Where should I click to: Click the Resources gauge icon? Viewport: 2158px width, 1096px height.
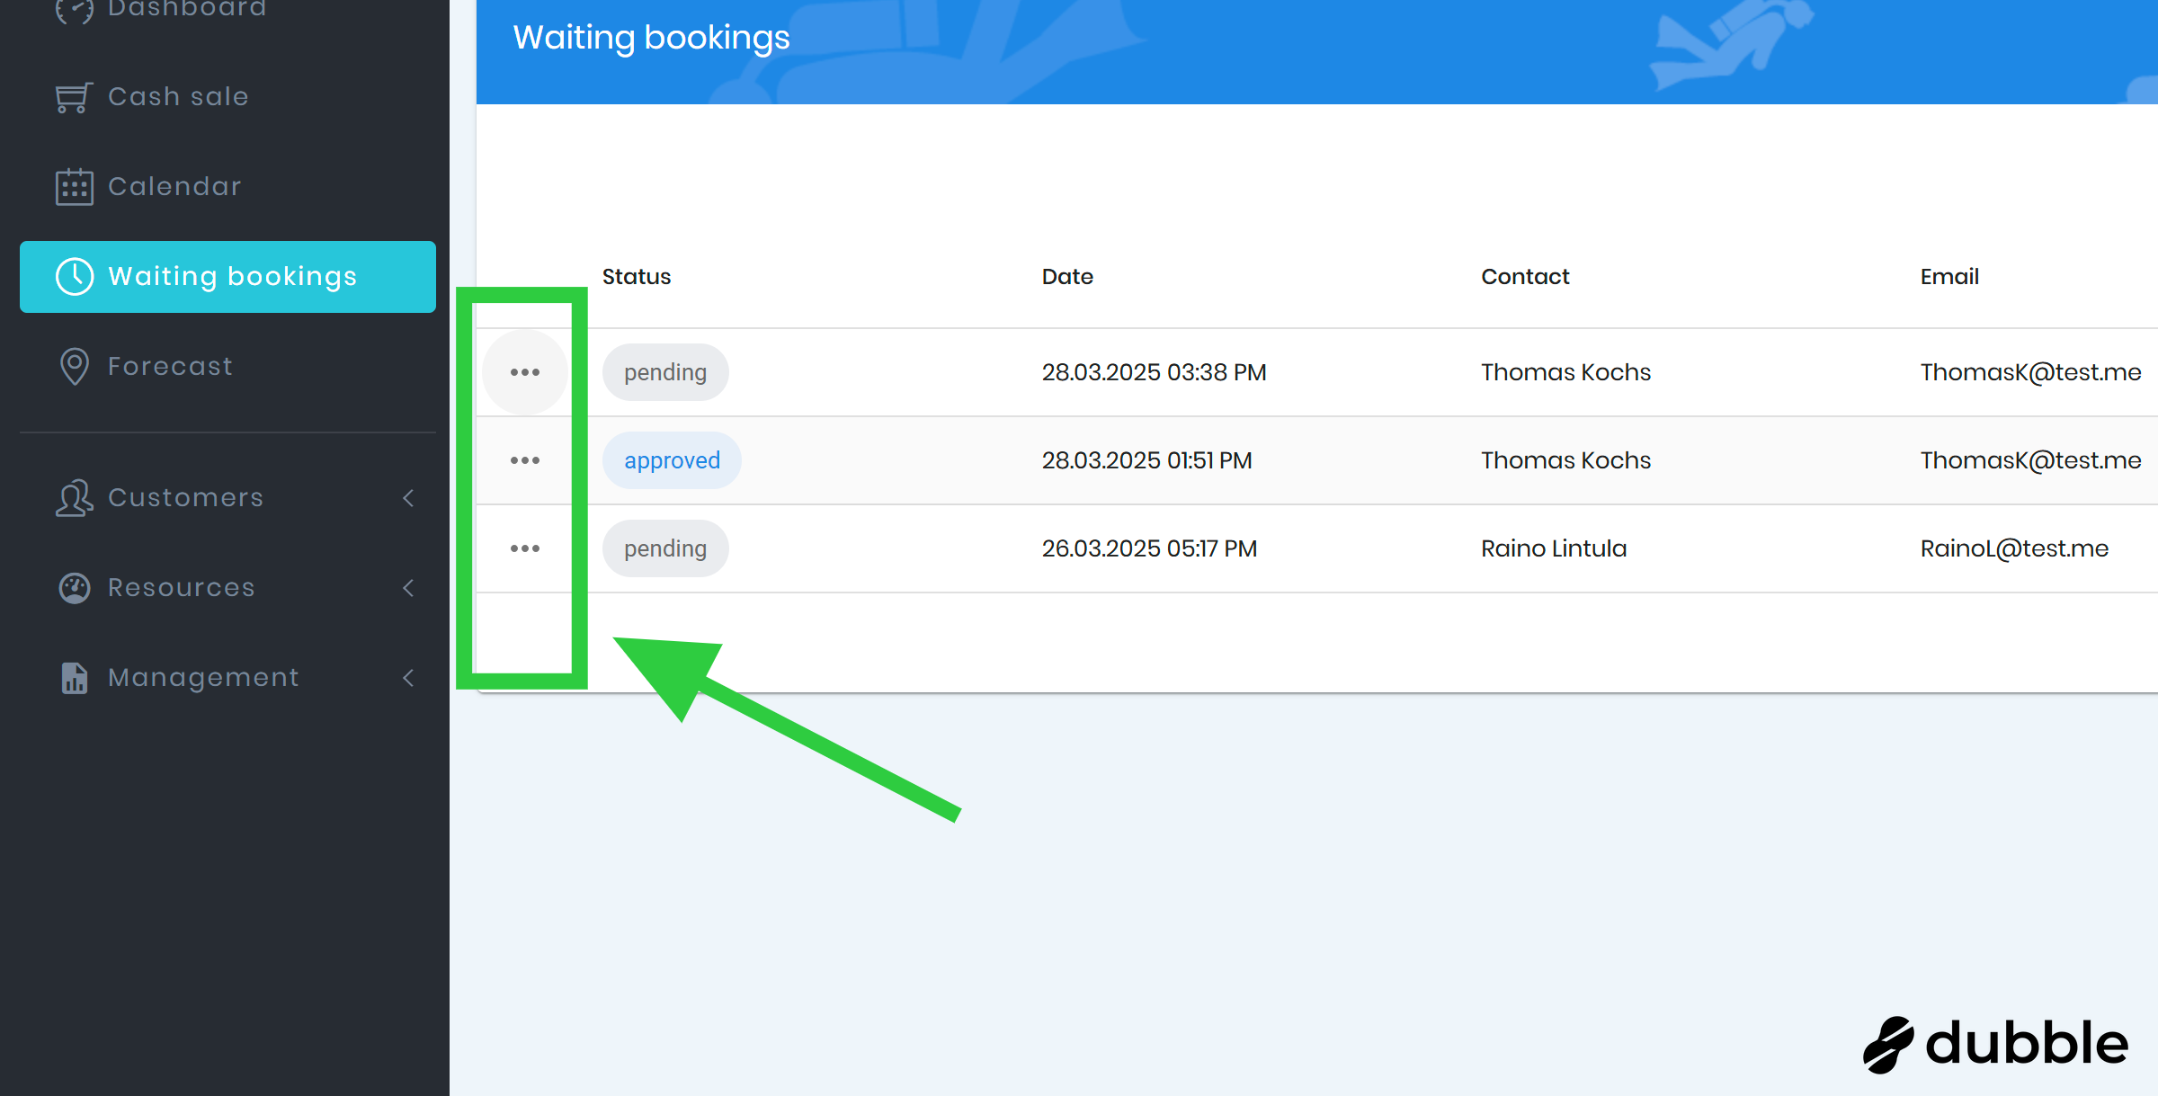(x=74, y=588)
